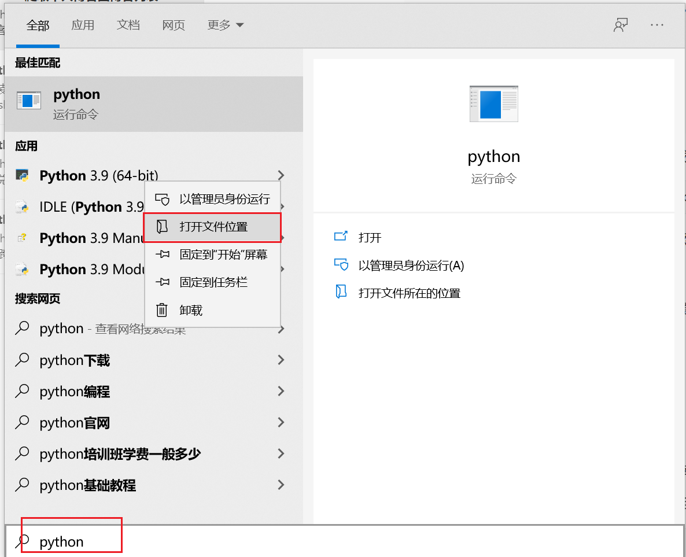Click folder icon beside 打开文件位置 in context menu
686x557 pixels.
tap(162, 227)
